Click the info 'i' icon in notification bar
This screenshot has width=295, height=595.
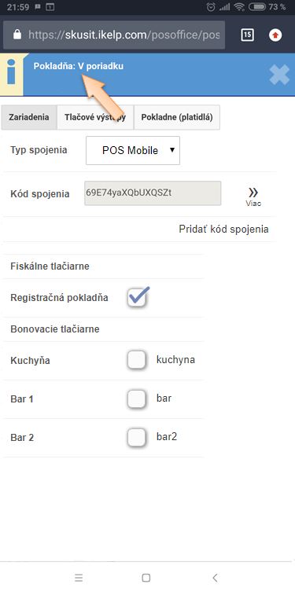(11, 75)
